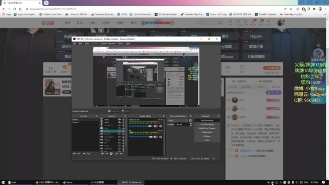This screenshot has width=329, height=185.
Task: Move source down using the Sources down arrow
Action: click(121, 154)
